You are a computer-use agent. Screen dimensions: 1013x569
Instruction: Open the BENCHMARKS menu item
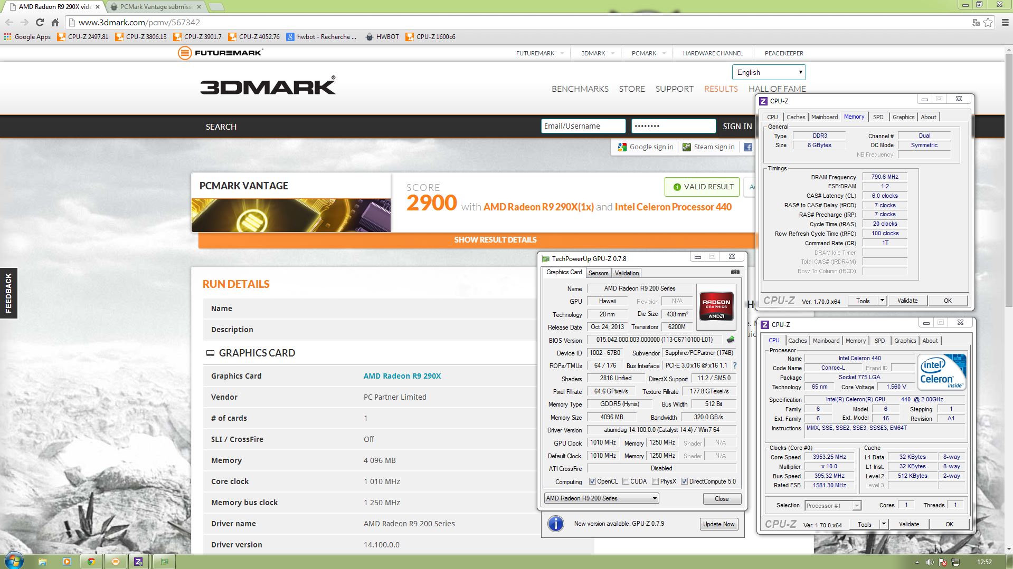pyautogui.click(x=580, y=89)
